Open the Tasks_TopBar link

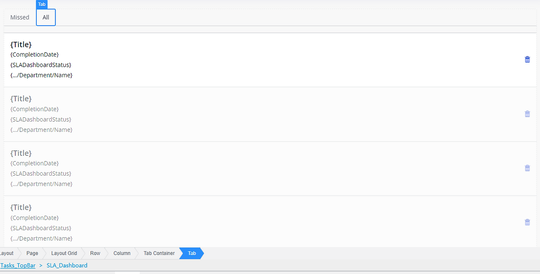click(x=18, y=265)
